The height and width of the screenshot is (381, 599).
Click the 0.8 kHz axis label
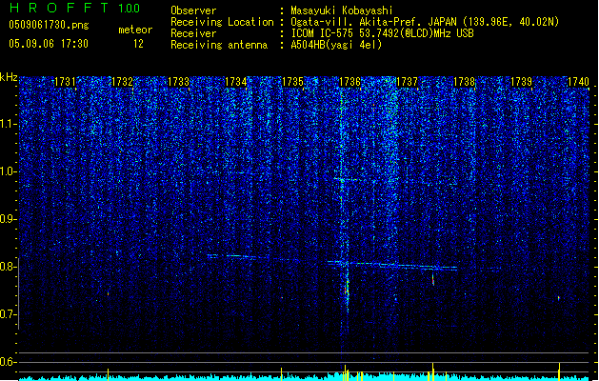click(9, 267)
